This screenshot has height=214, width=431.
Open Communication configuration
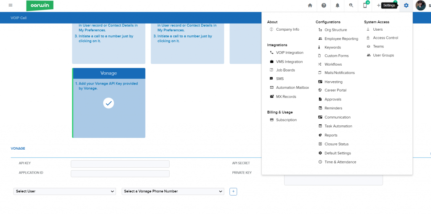338,117
